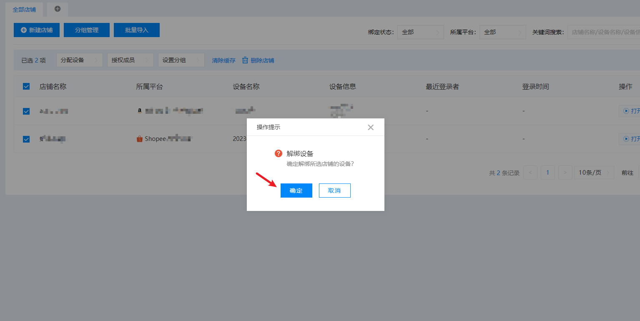Click the Amazon platform icon in first row

tap(140, 111)
